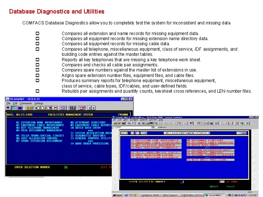
Task: Select 08 Attendant Directory in MultiView terminal
Action: click(x=210, y=140)
